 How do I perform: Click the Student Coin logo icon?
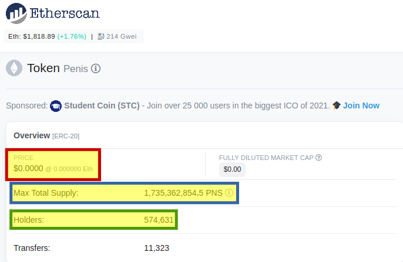tap(56, 106)
